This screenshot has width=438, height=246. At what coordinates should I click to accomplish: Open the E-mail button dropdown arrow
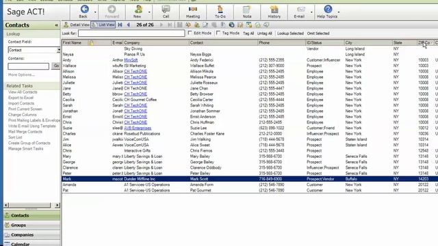coord(311,12)
